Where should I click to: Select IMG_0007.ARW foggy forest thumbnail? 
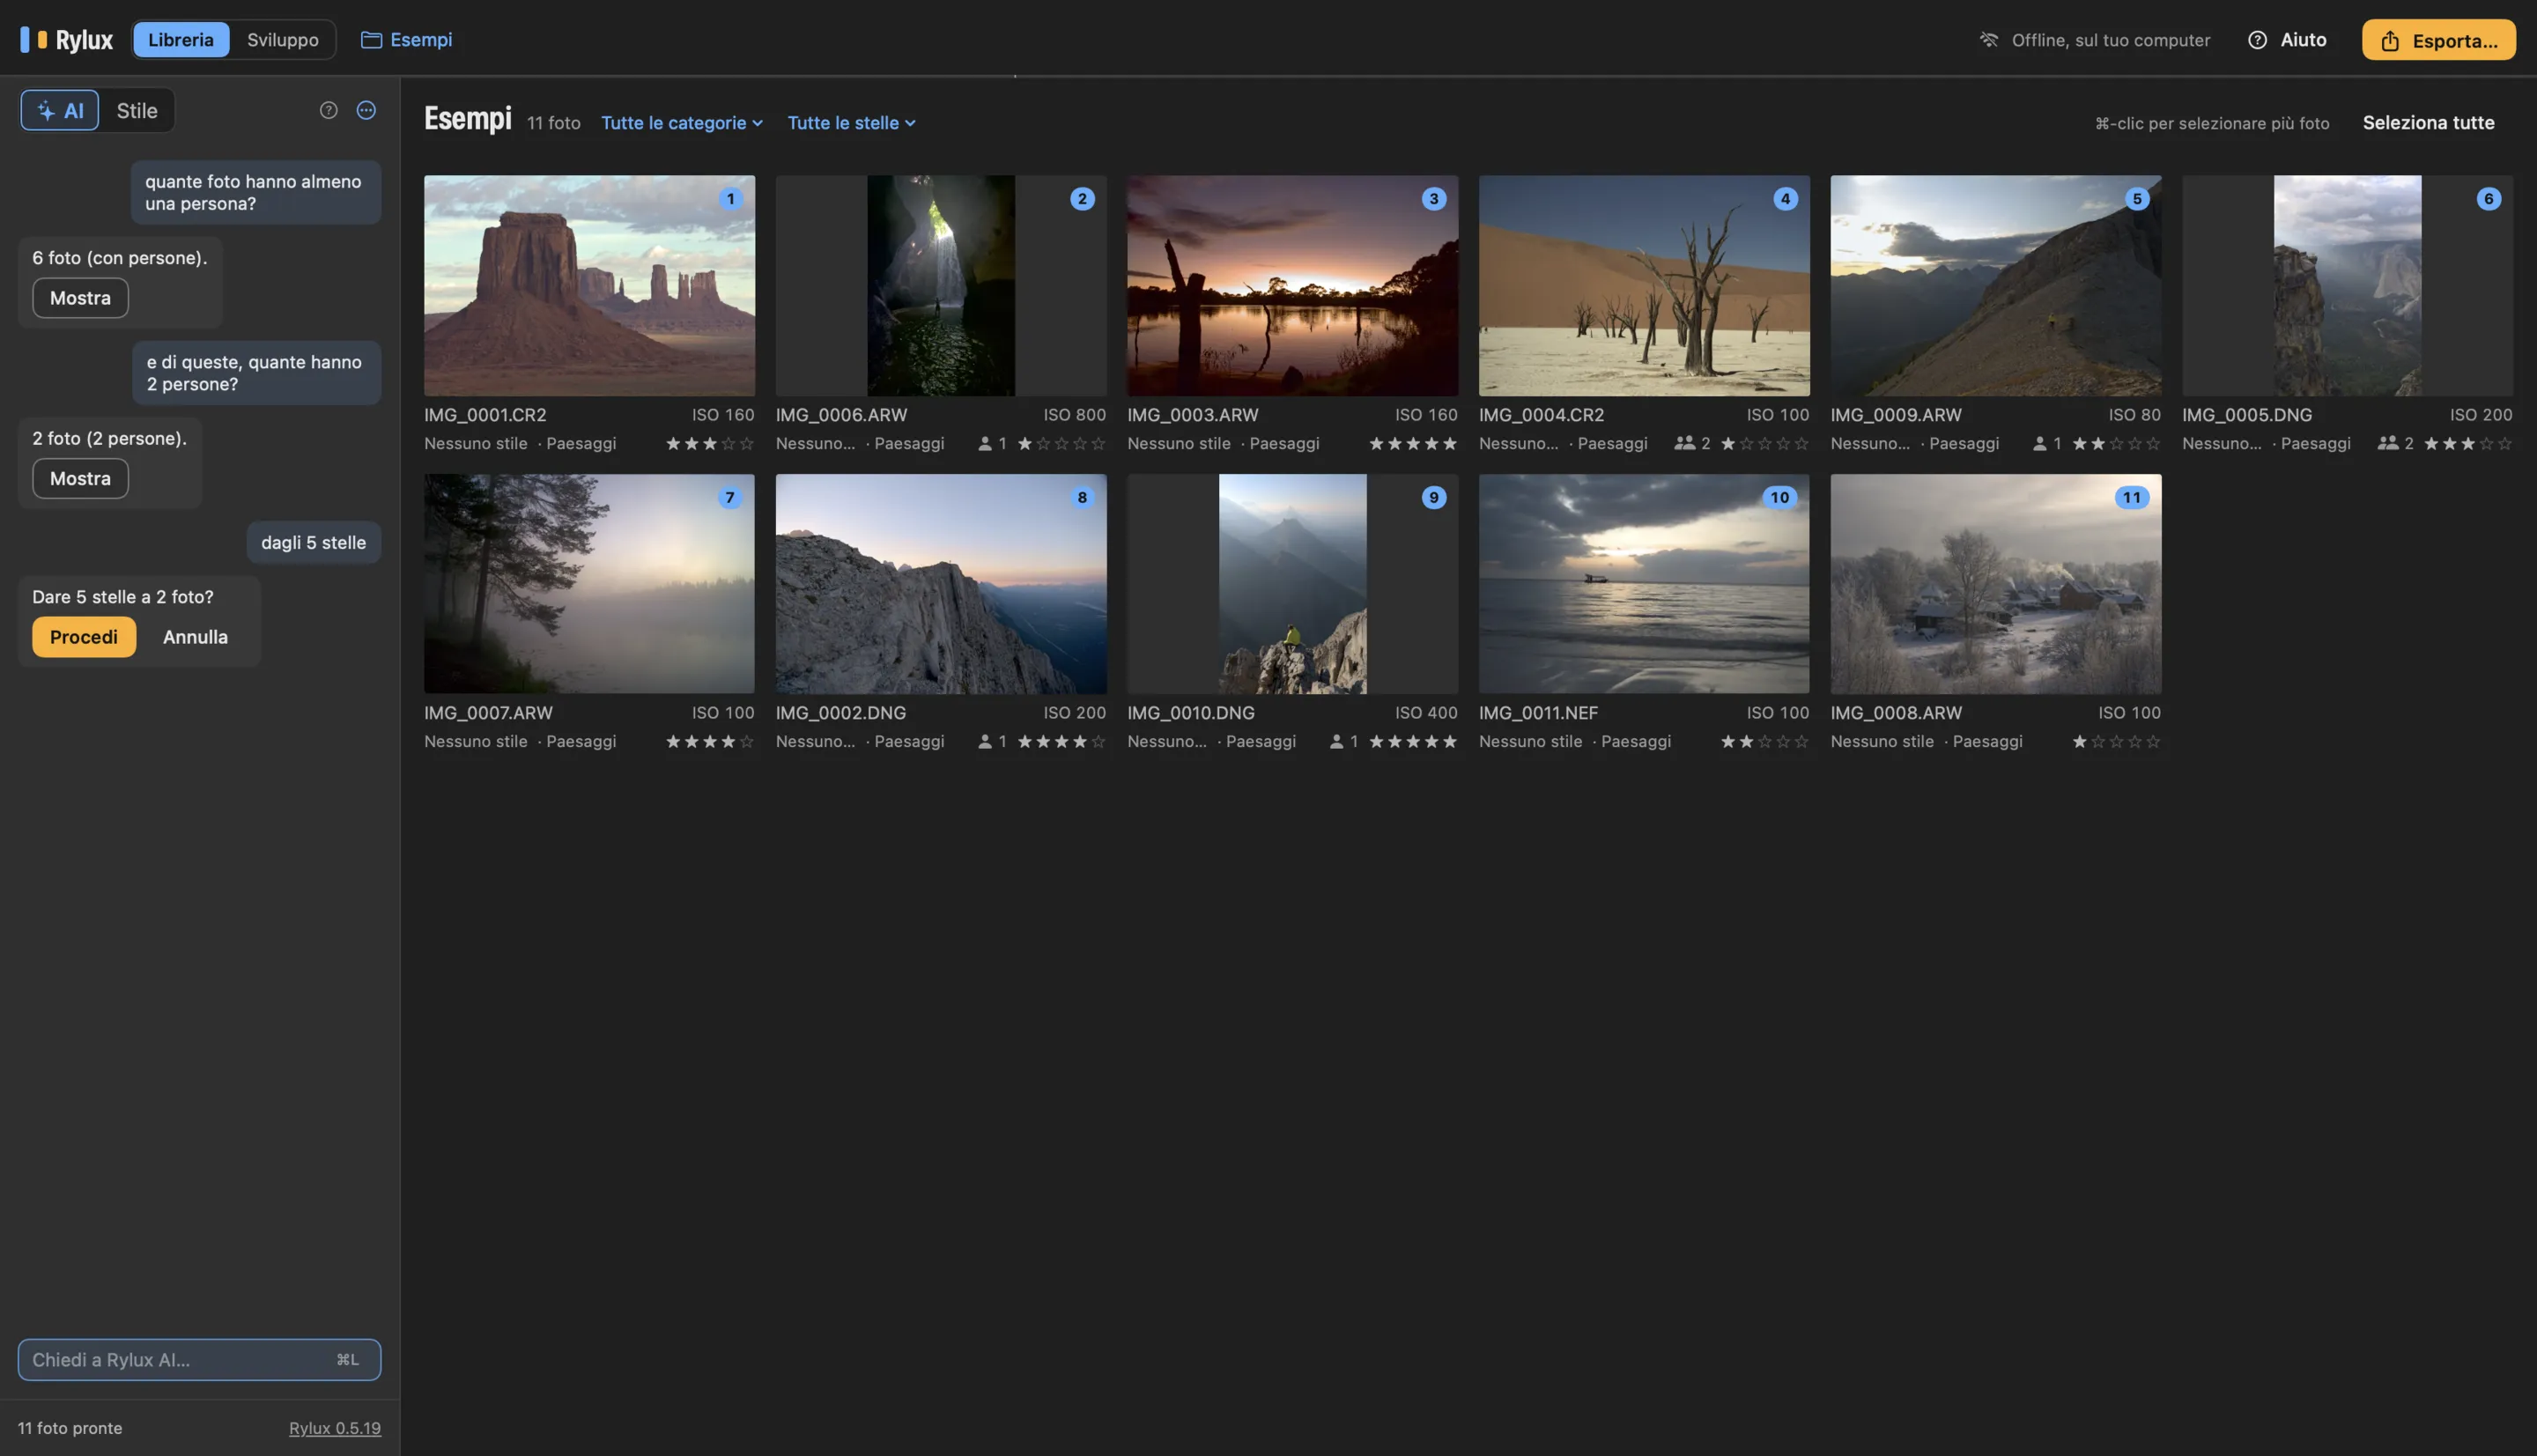point(589,584)
